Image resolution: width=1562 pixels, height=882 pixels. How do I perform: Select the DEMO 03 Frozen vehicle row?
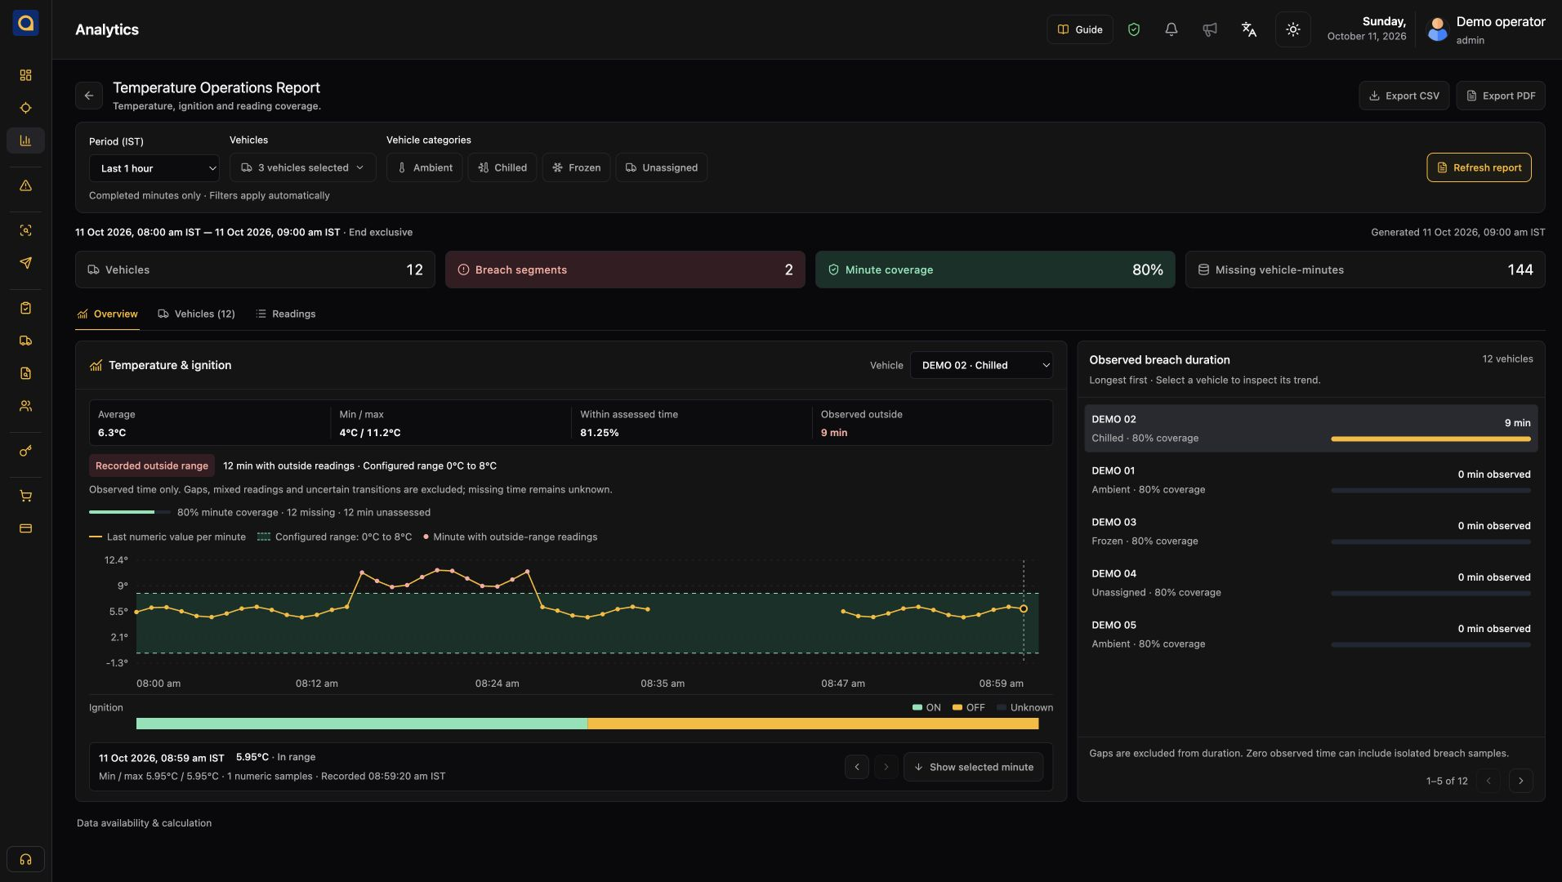coord(1310,532)
